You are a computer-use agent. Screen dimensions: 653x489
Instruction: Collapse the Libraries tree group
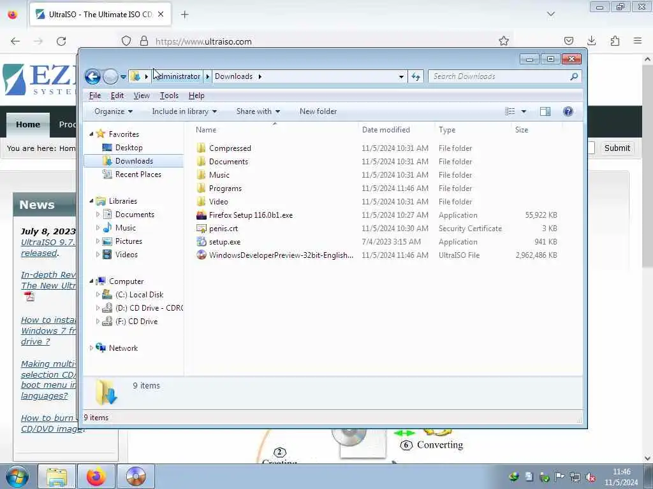click(x=91, y=201)
